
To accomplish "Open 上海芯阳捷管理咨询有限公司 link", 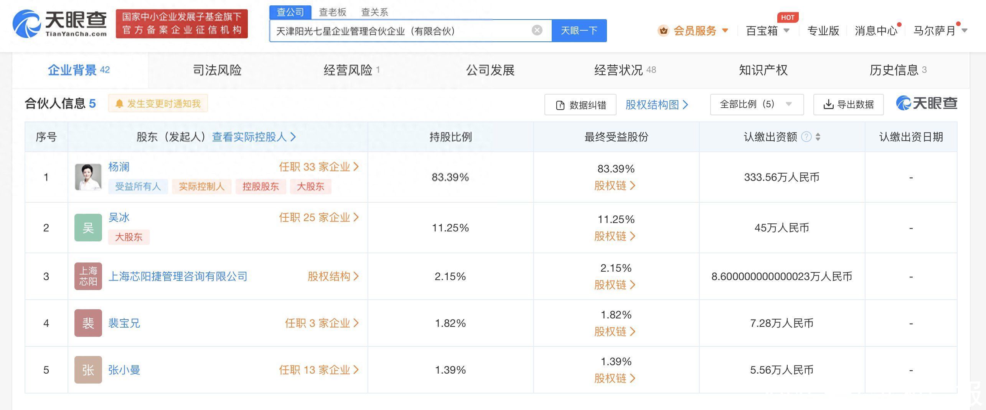I will click(178, 276).
